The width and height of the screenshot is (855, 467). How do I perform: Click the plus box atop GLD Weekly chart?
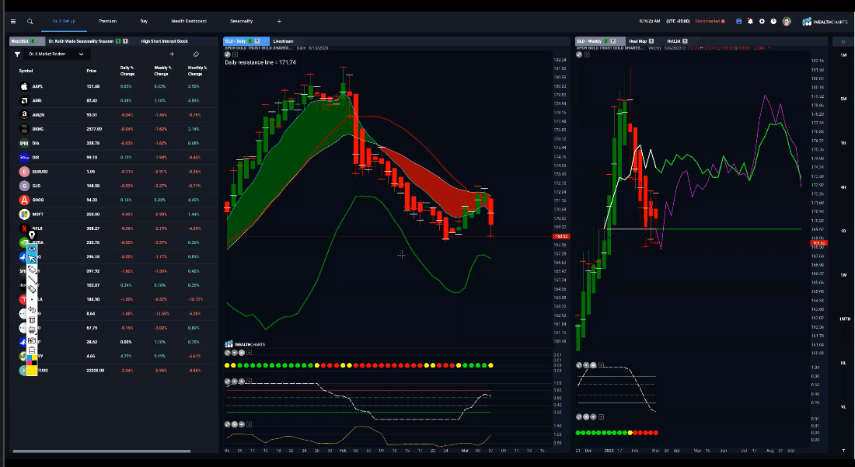[x=587, y=54]
